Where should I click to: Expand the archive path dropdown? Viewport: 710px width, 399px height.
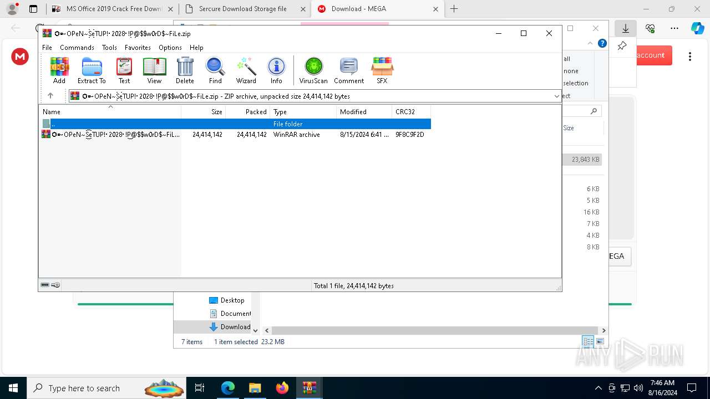[x=557, y=96]
